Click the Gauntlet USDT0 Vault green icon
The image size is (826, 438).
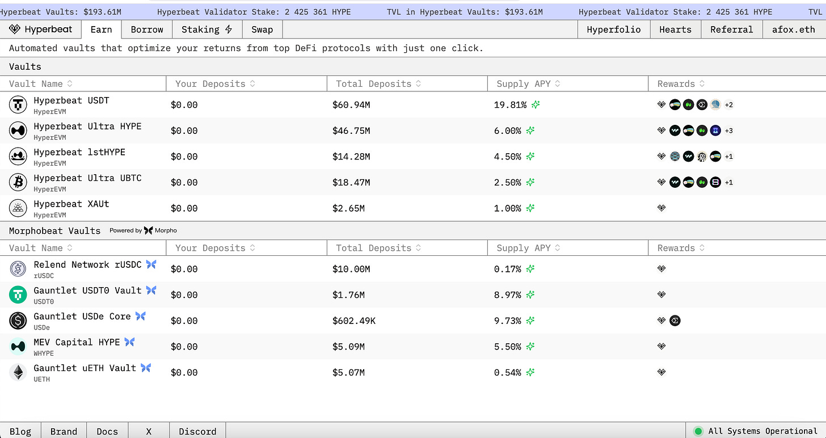[x=18, y=294]
